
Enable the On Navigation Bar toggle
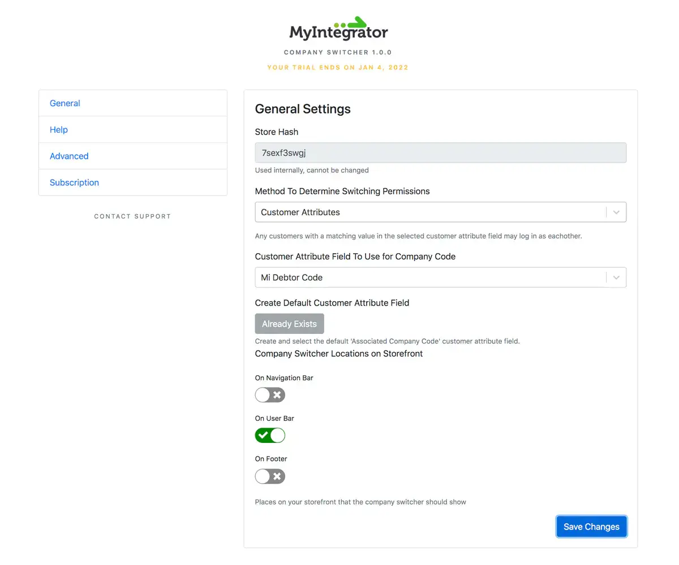point(270,395)
